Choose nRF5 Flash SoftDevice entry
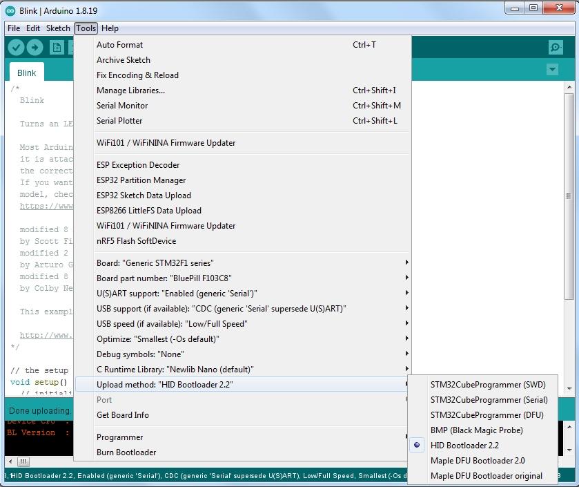579x487 pixels. (x=243, y=240)
